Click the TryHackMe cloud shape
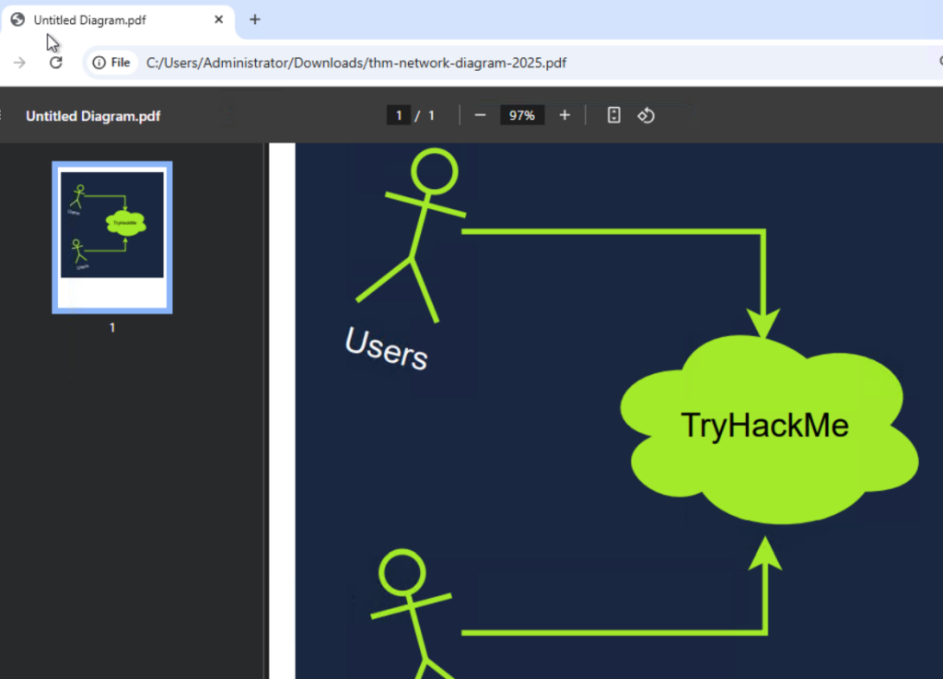This screenshot has width=943, height=679. point(764,427)
